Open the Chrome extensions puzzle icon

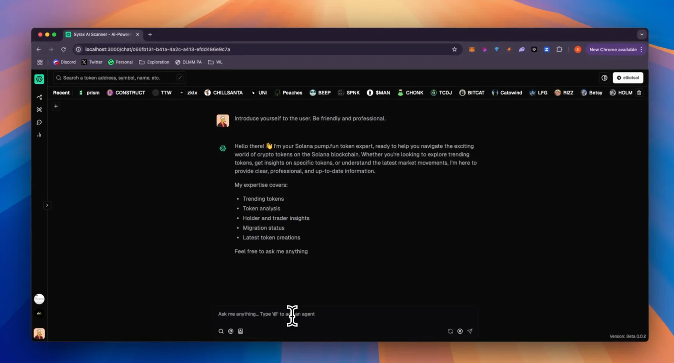(559, 49)
